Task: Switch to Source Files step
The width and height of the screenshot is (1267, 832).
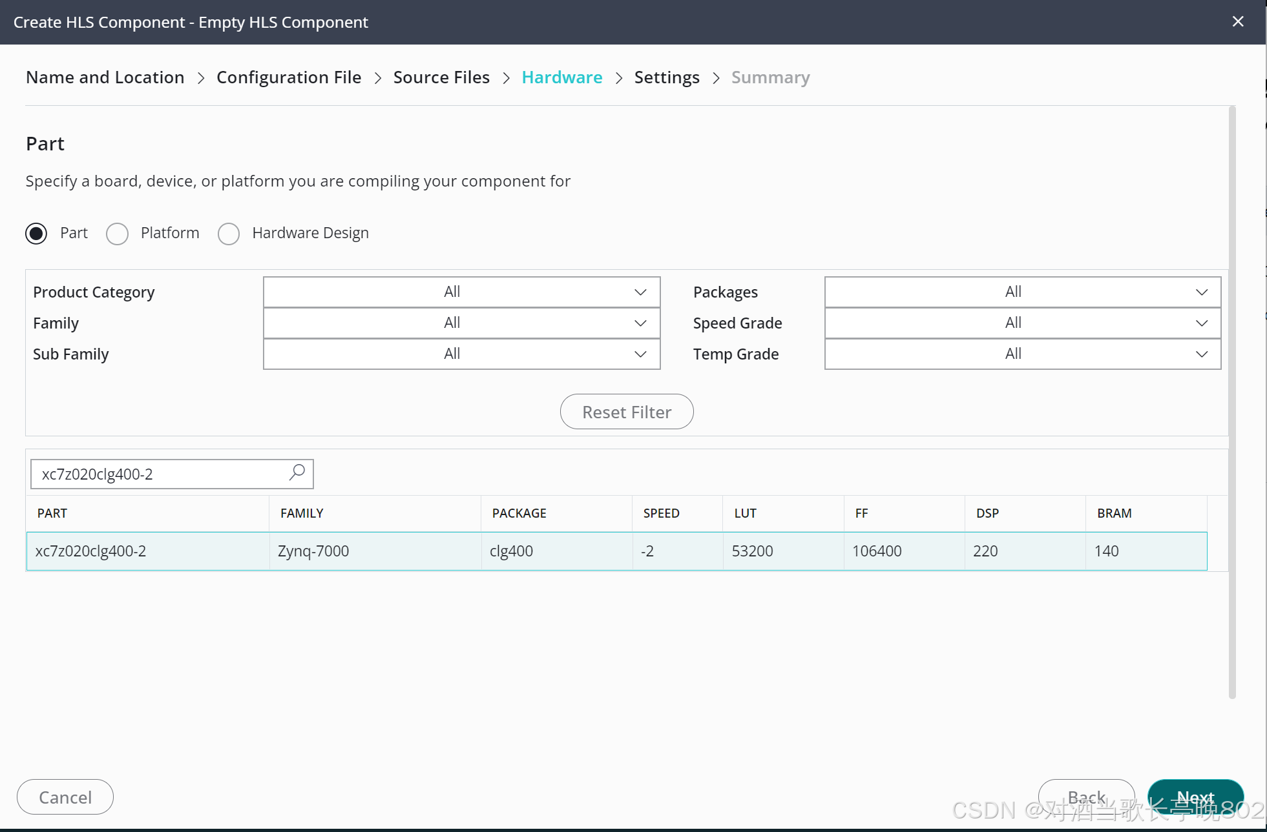Action: pyautogui.click(x=441, y=77)
